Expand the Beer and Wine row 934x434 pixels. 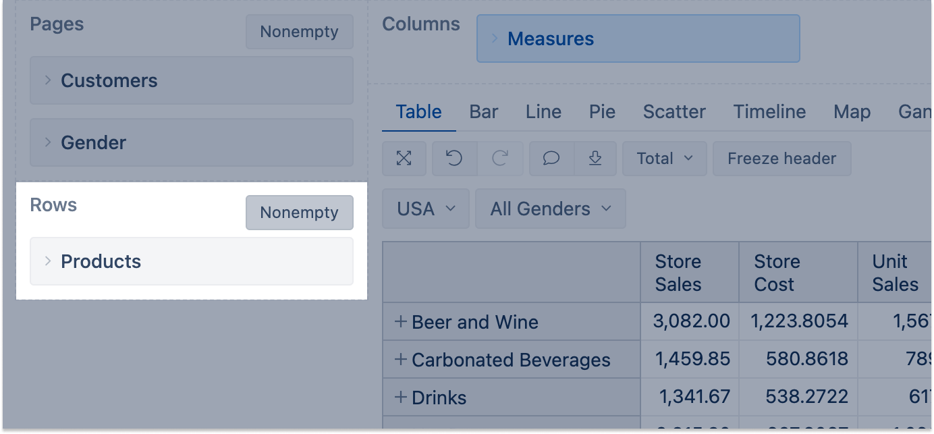(401, 322)
